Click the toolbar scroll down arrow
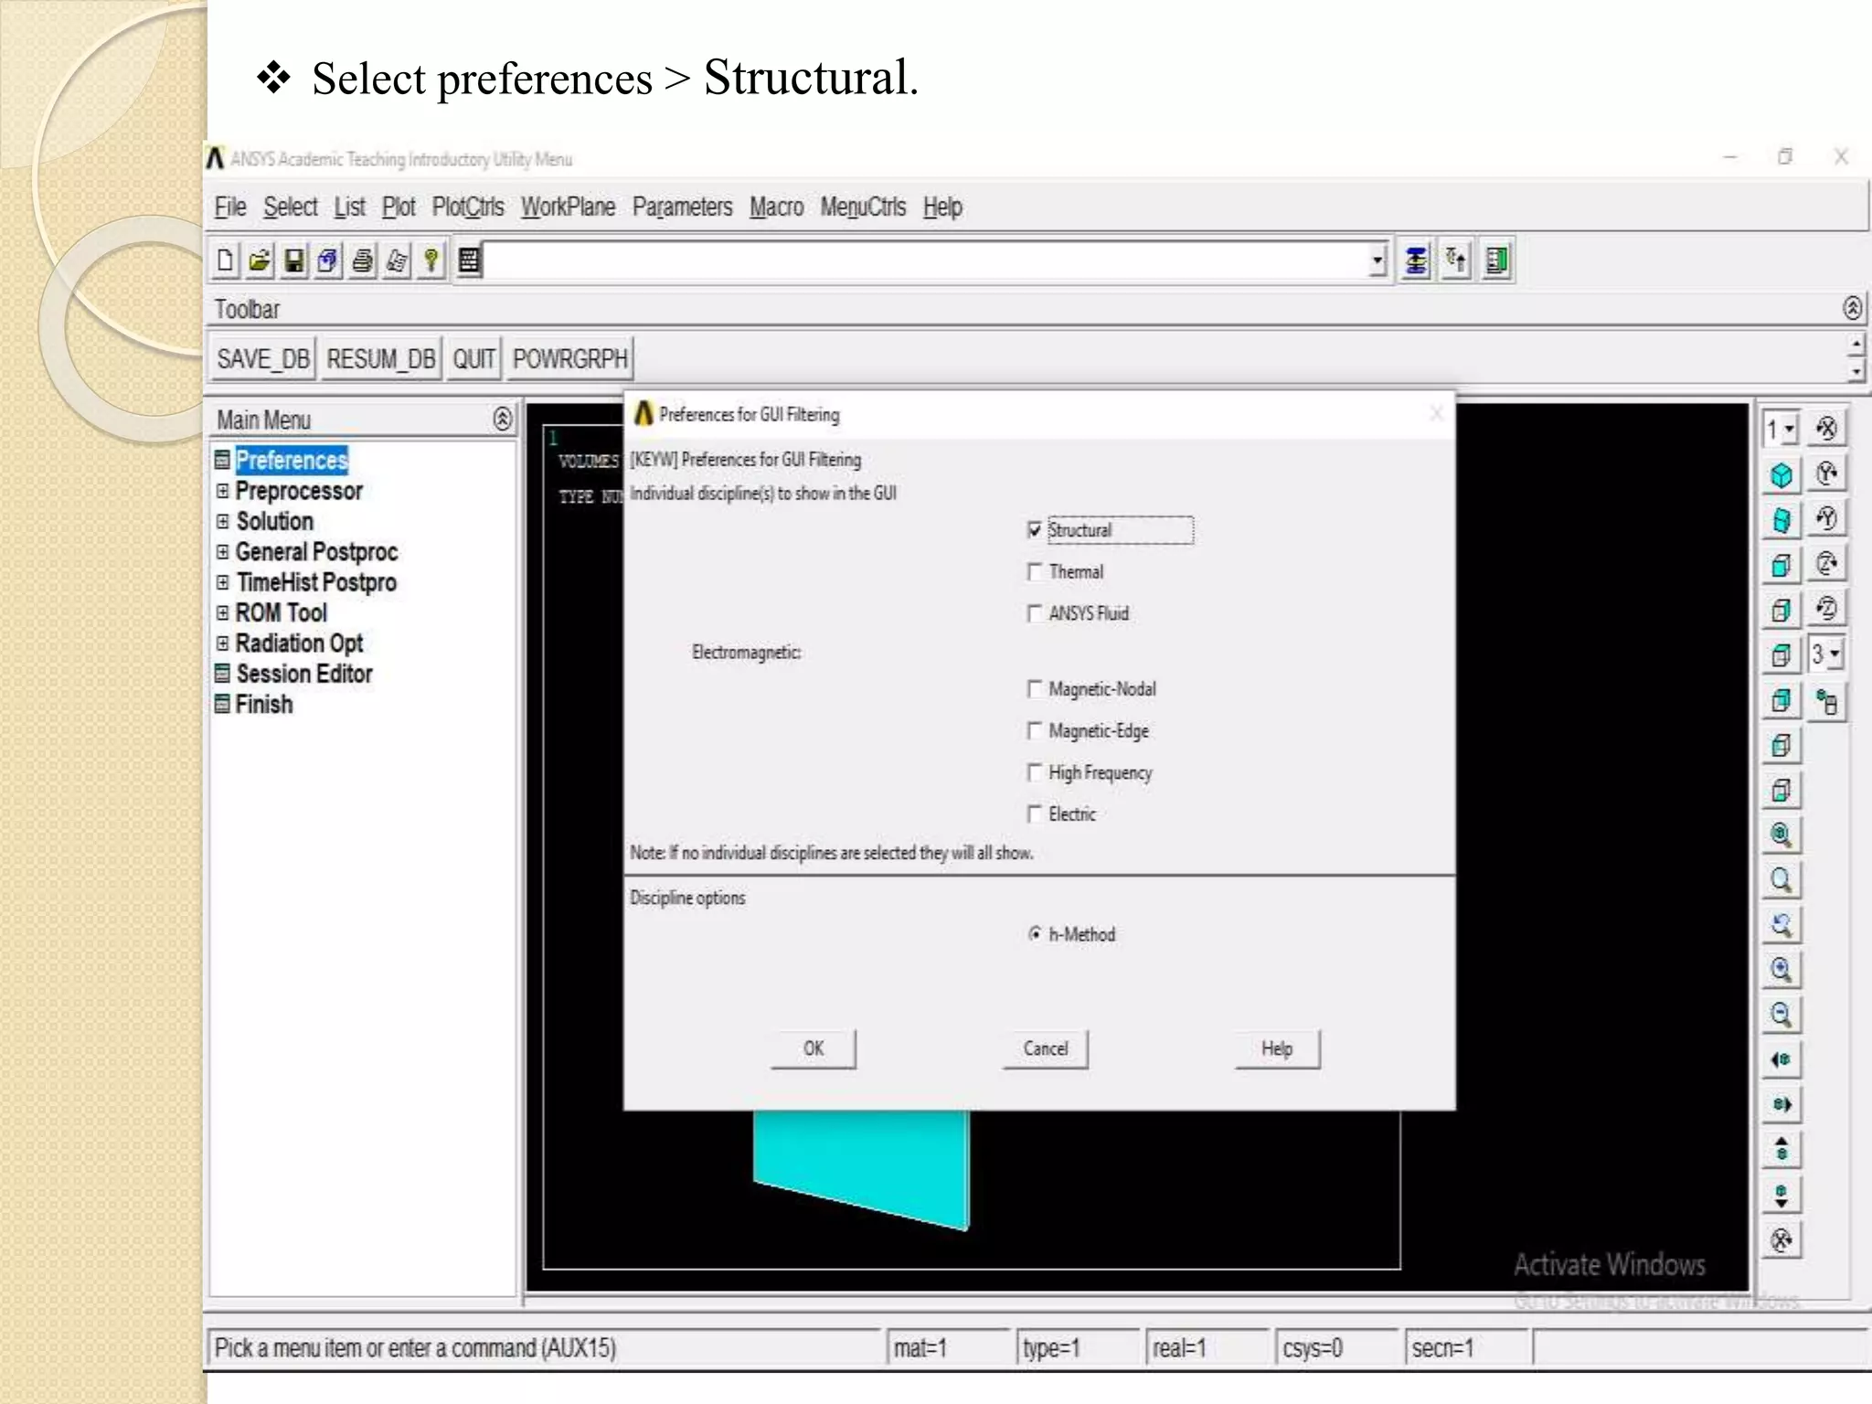The image size is (1872, 1404). pos(1856,370)
